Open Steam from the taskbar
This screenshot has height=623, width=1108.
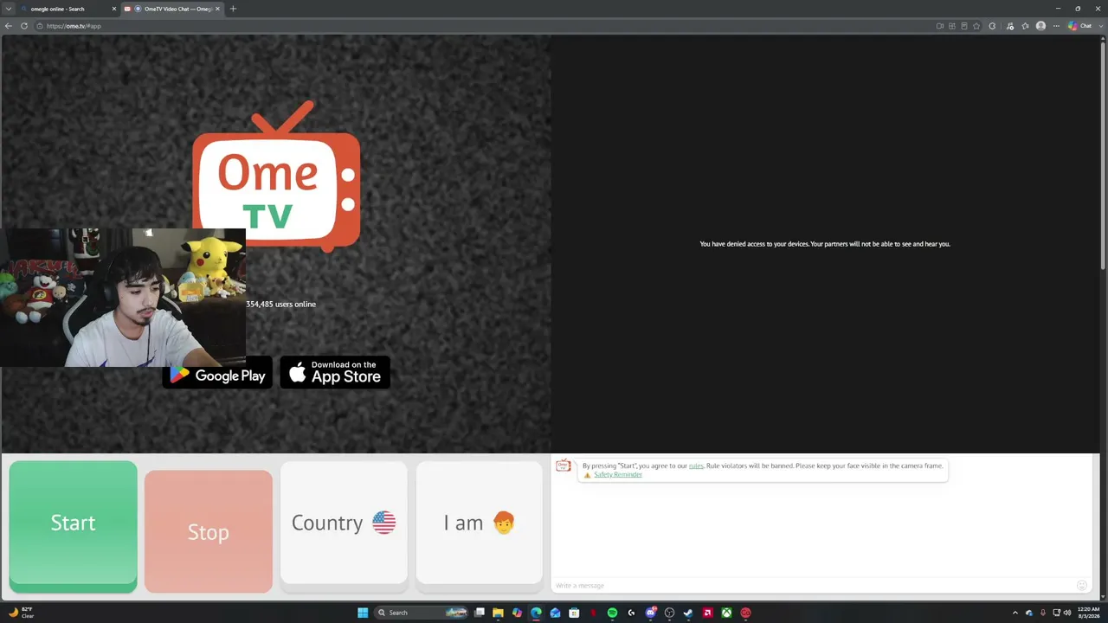688,613
